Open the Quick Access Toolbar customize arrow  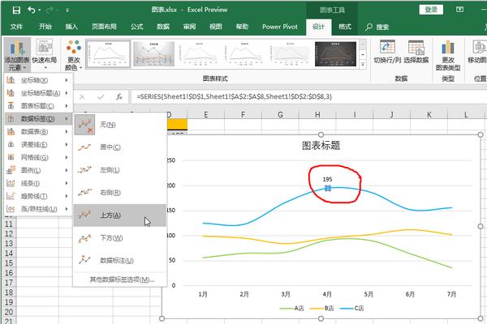(67, 11)
